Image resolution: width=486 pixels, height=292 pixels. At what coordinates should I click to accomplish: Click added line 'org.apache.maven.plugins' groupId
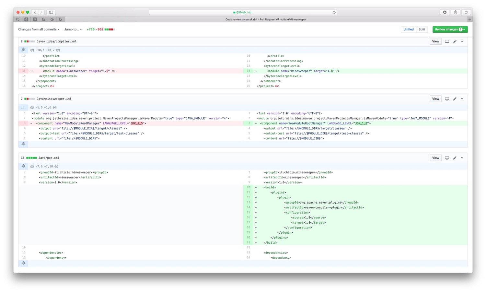coord(355,203)
